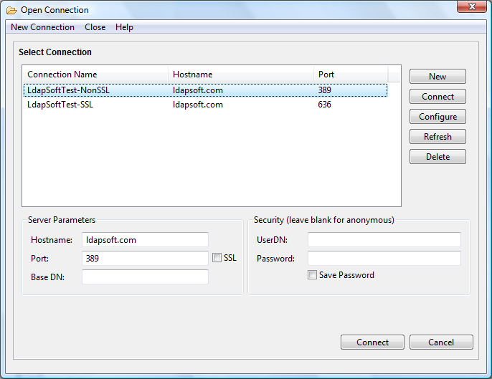Click the Configure button
Screen dimensions: 492x379
[x=437, y=117]
